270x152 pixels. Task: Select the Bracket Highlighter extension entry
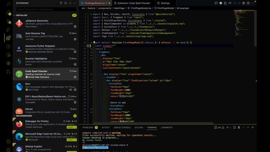pyautogui.click(x=46, y=62)
